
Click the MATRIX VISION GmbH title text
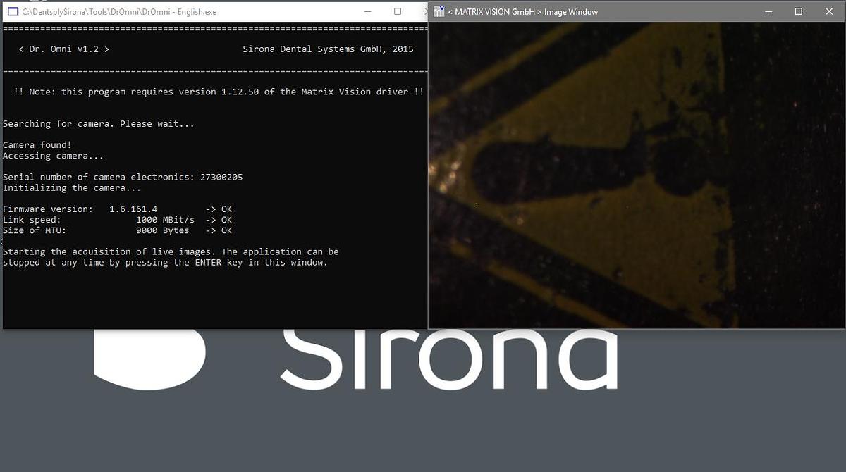point(525,12)
